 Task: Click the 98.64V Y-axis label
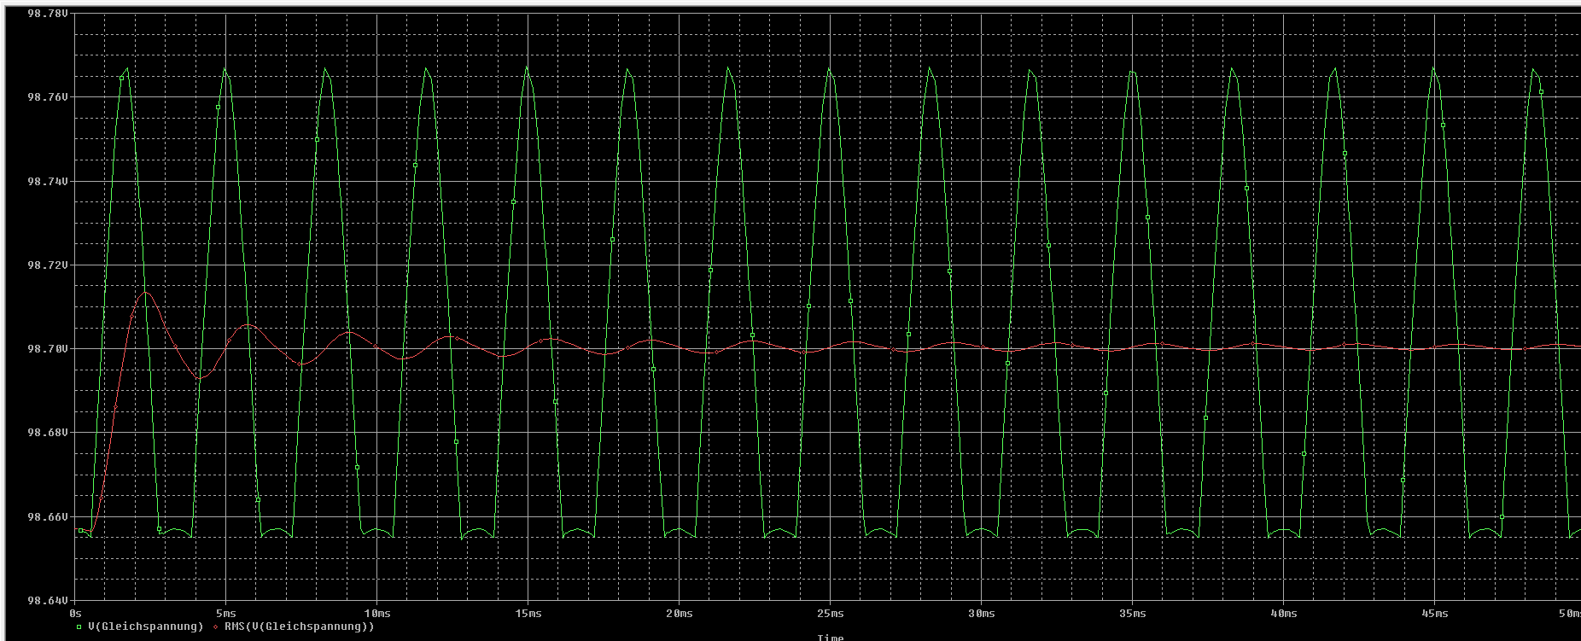(48, 600)
